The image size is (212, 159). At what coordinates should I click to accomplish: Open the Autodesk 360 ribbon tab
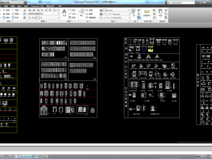tap(38, 6)
